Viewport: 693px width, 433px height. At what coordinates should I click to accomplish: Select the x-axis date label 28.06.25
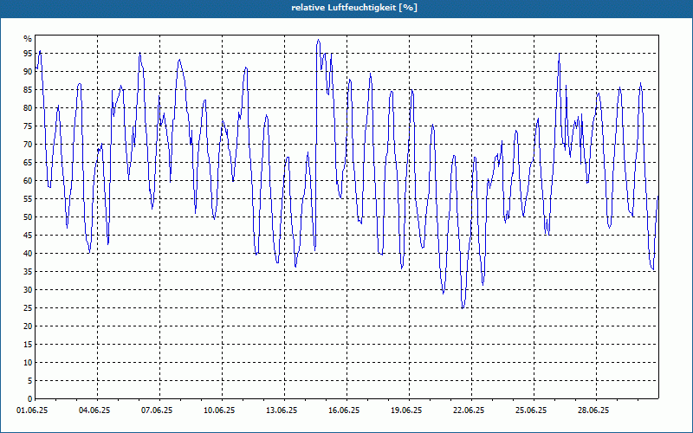tap(593, 410)
